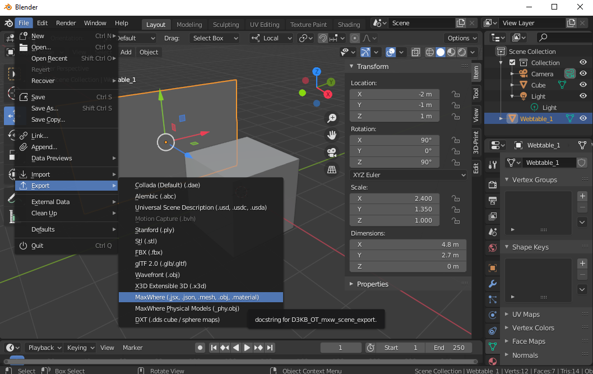Open the Object Data green triangle icon
593x374 pixels.
pyautogui.click(x=493, y=346)
